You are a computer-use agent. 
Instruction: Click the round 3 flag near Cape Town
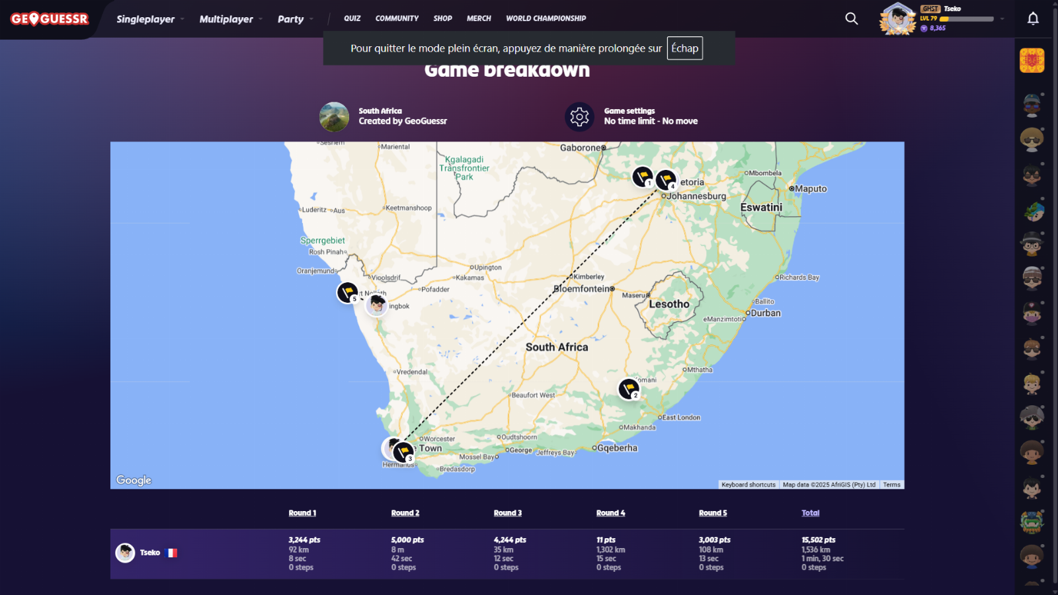pyautogui.click(x=403, y=452)
